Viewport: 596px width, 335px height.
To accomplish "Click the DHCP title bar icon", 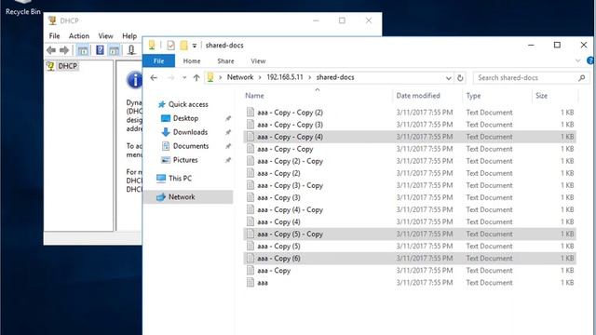I will click(x=52, y=20).
